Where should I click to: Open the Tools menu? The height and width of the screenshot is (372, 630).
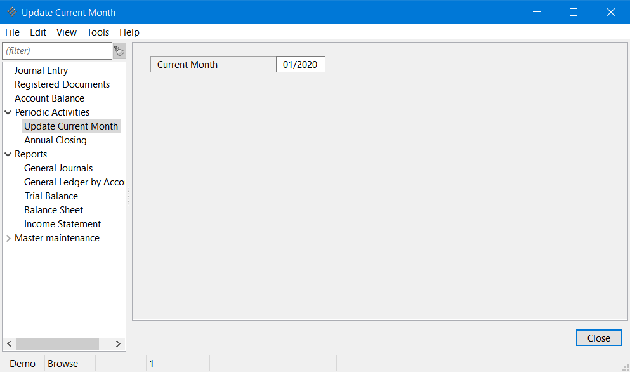pos(98,32)
